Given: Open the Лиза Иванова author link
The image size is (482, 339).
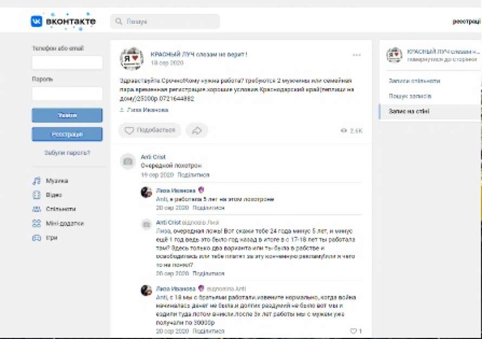Looking at the screenshot, I should [147, 110].
